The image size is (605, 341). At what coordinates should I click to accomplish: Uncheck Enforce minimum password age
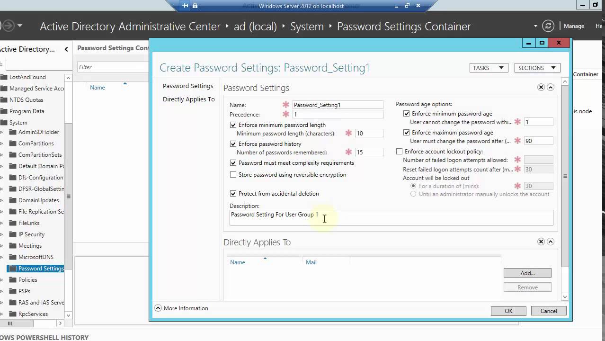[x=406, y=114]
